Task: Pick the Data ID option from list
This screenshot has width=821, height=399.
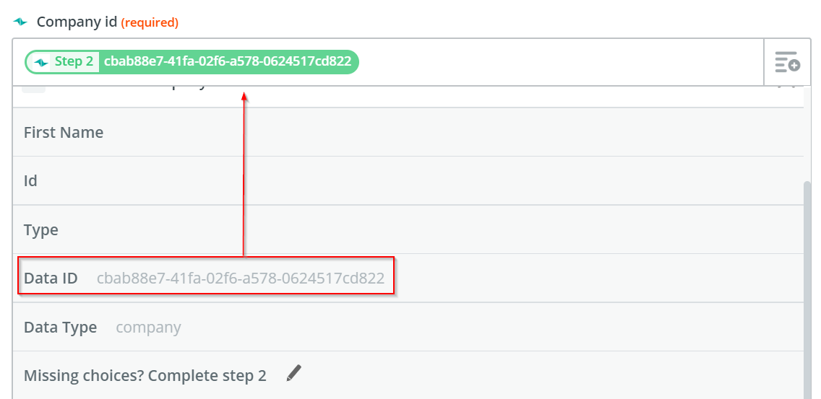Action: click(51, 278)
